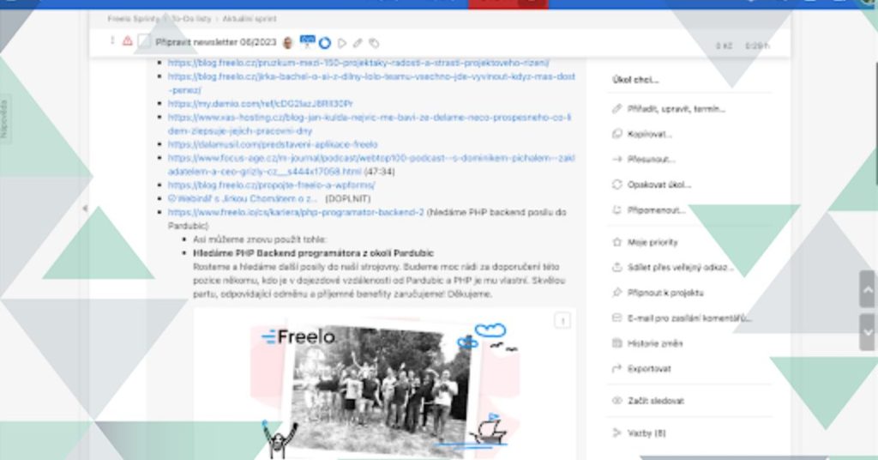878x460 pixels.
Task: Check off the Připravit newsletter 06/2023 task
Action: coord(144,41)
